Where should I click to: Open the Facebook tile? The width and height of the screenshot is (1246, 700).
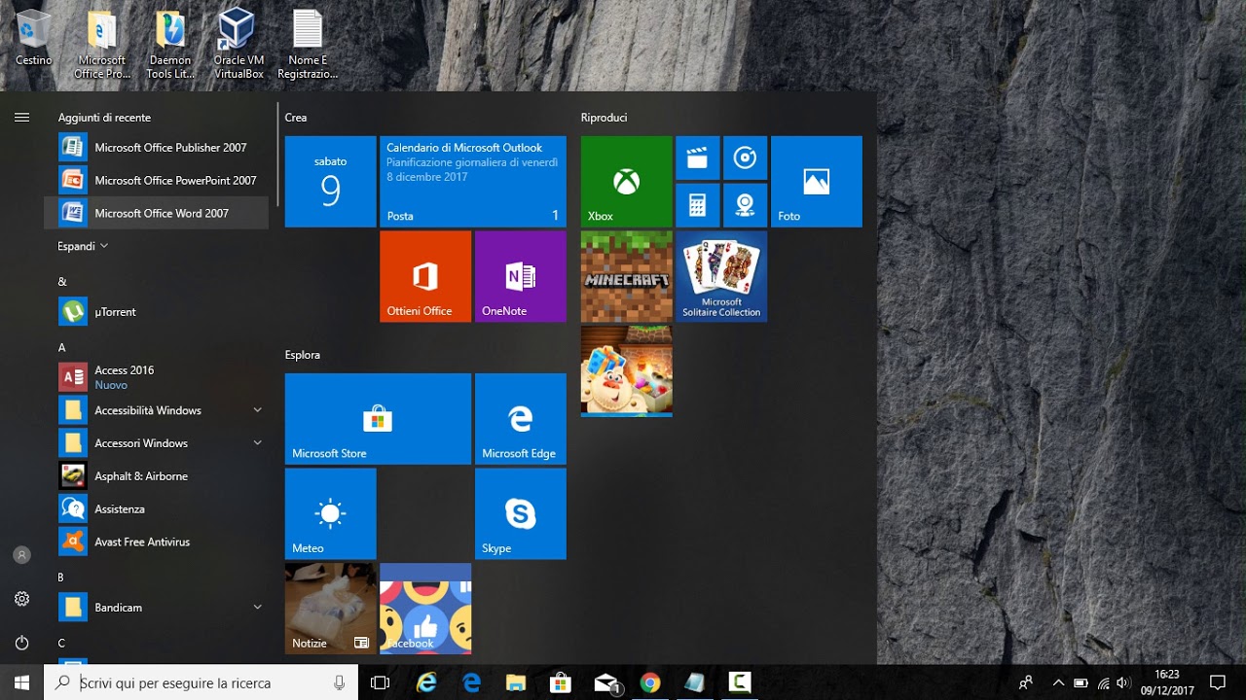(x=425, y=609)
